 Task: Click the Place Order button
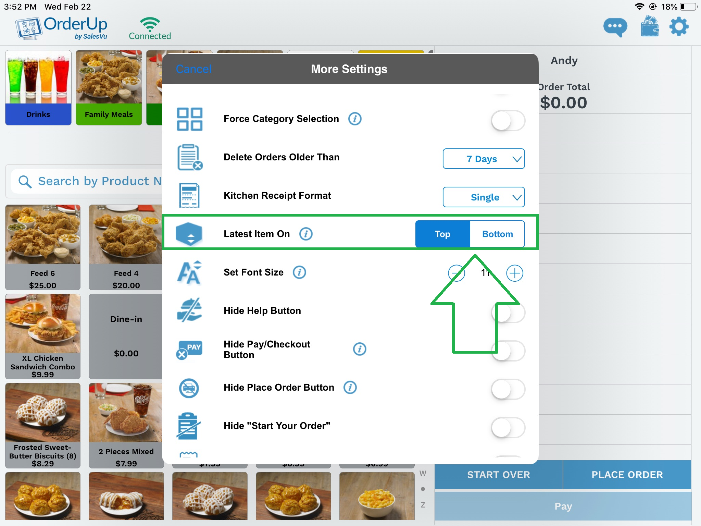click(x=629, y=475)
